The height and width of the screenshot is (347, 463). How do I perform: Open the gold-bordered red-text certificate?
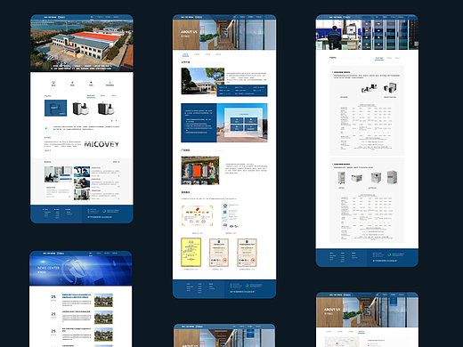198,215
